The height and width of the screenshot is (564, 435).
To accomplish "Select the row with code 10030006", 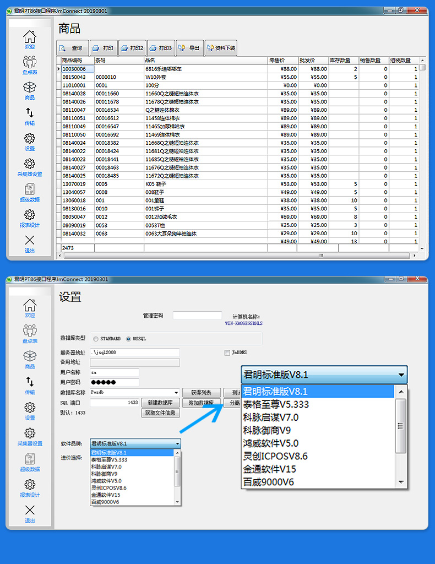I will click(x=238, y=69).
